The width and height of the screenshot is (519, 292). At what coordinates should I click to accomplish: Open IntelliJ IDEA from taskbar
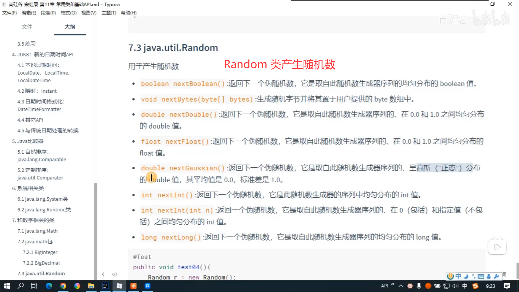pos(105,286)
